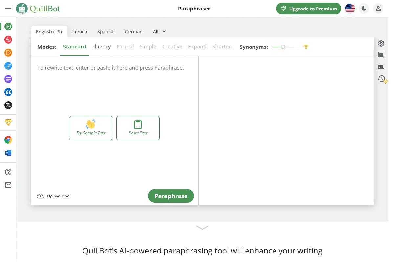Choose the Creative mode

(172, 47)
